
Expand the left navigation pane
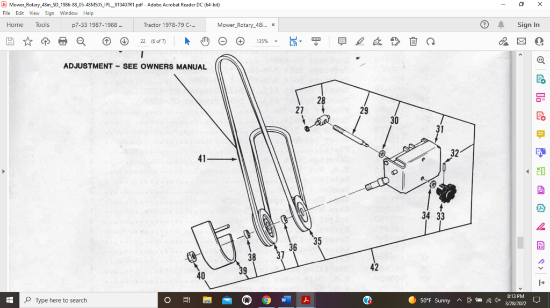tap(4, 171)
